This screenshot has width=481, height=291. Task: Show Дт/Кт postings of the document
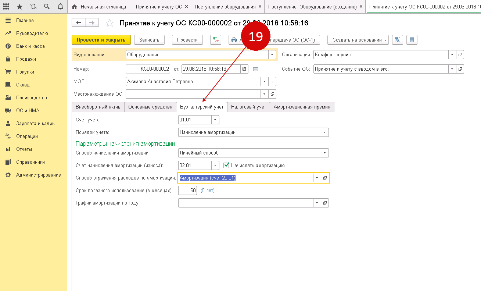click(x=216, y=40)
